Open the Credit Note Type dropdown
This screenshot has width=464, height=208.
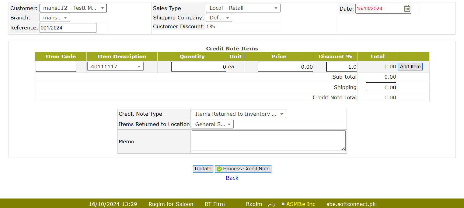[x=239, y=114]
